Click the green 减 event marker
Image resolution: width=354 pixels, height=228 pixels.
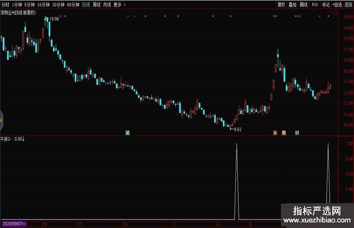click(128, 133)
